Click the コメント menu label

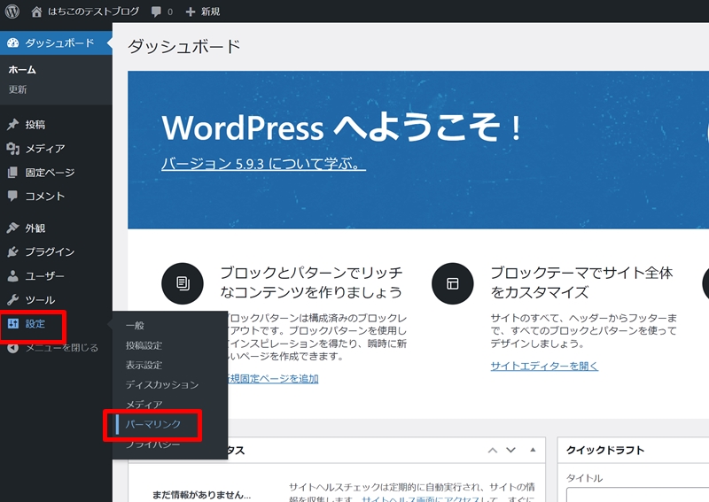click(x=45, y=196)
